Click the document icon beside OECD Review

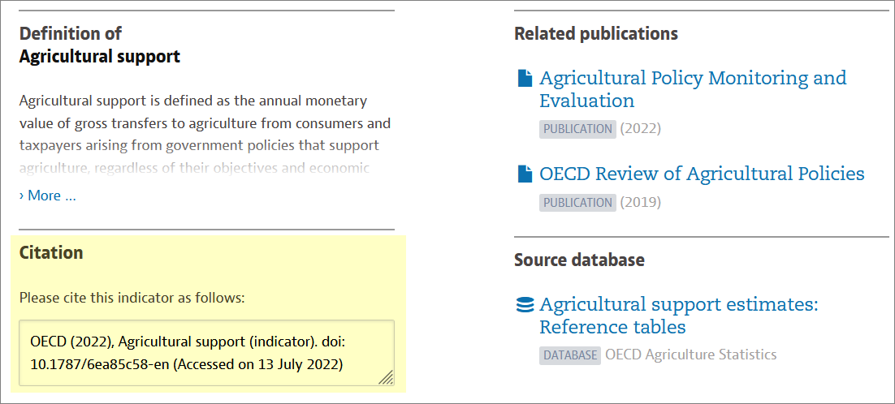525,174
